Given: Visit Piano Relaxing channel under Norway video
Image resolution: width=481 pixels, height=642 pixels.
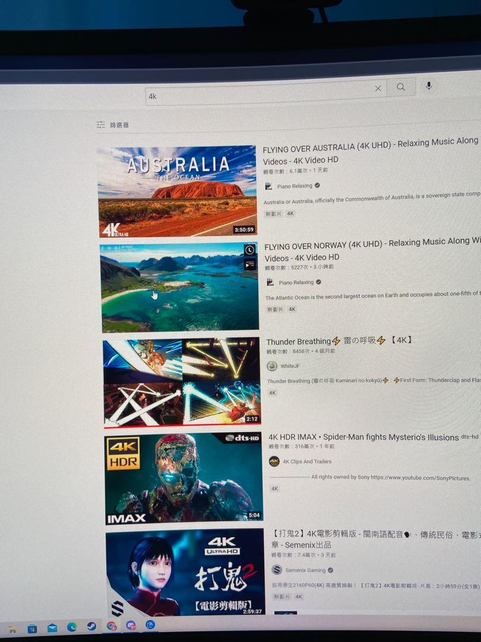Looking at the screenshot, I should tap(296, 282).
